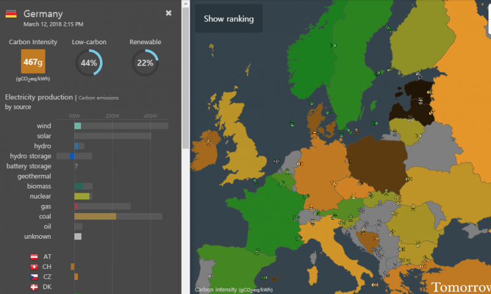The height and width of the screenshot is (294, 491).
Task: Click the Austria flag icon
Action: tap(34, 257)
